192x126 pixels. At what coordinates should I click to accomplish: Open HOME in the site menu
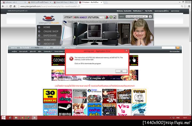(47, 27)
